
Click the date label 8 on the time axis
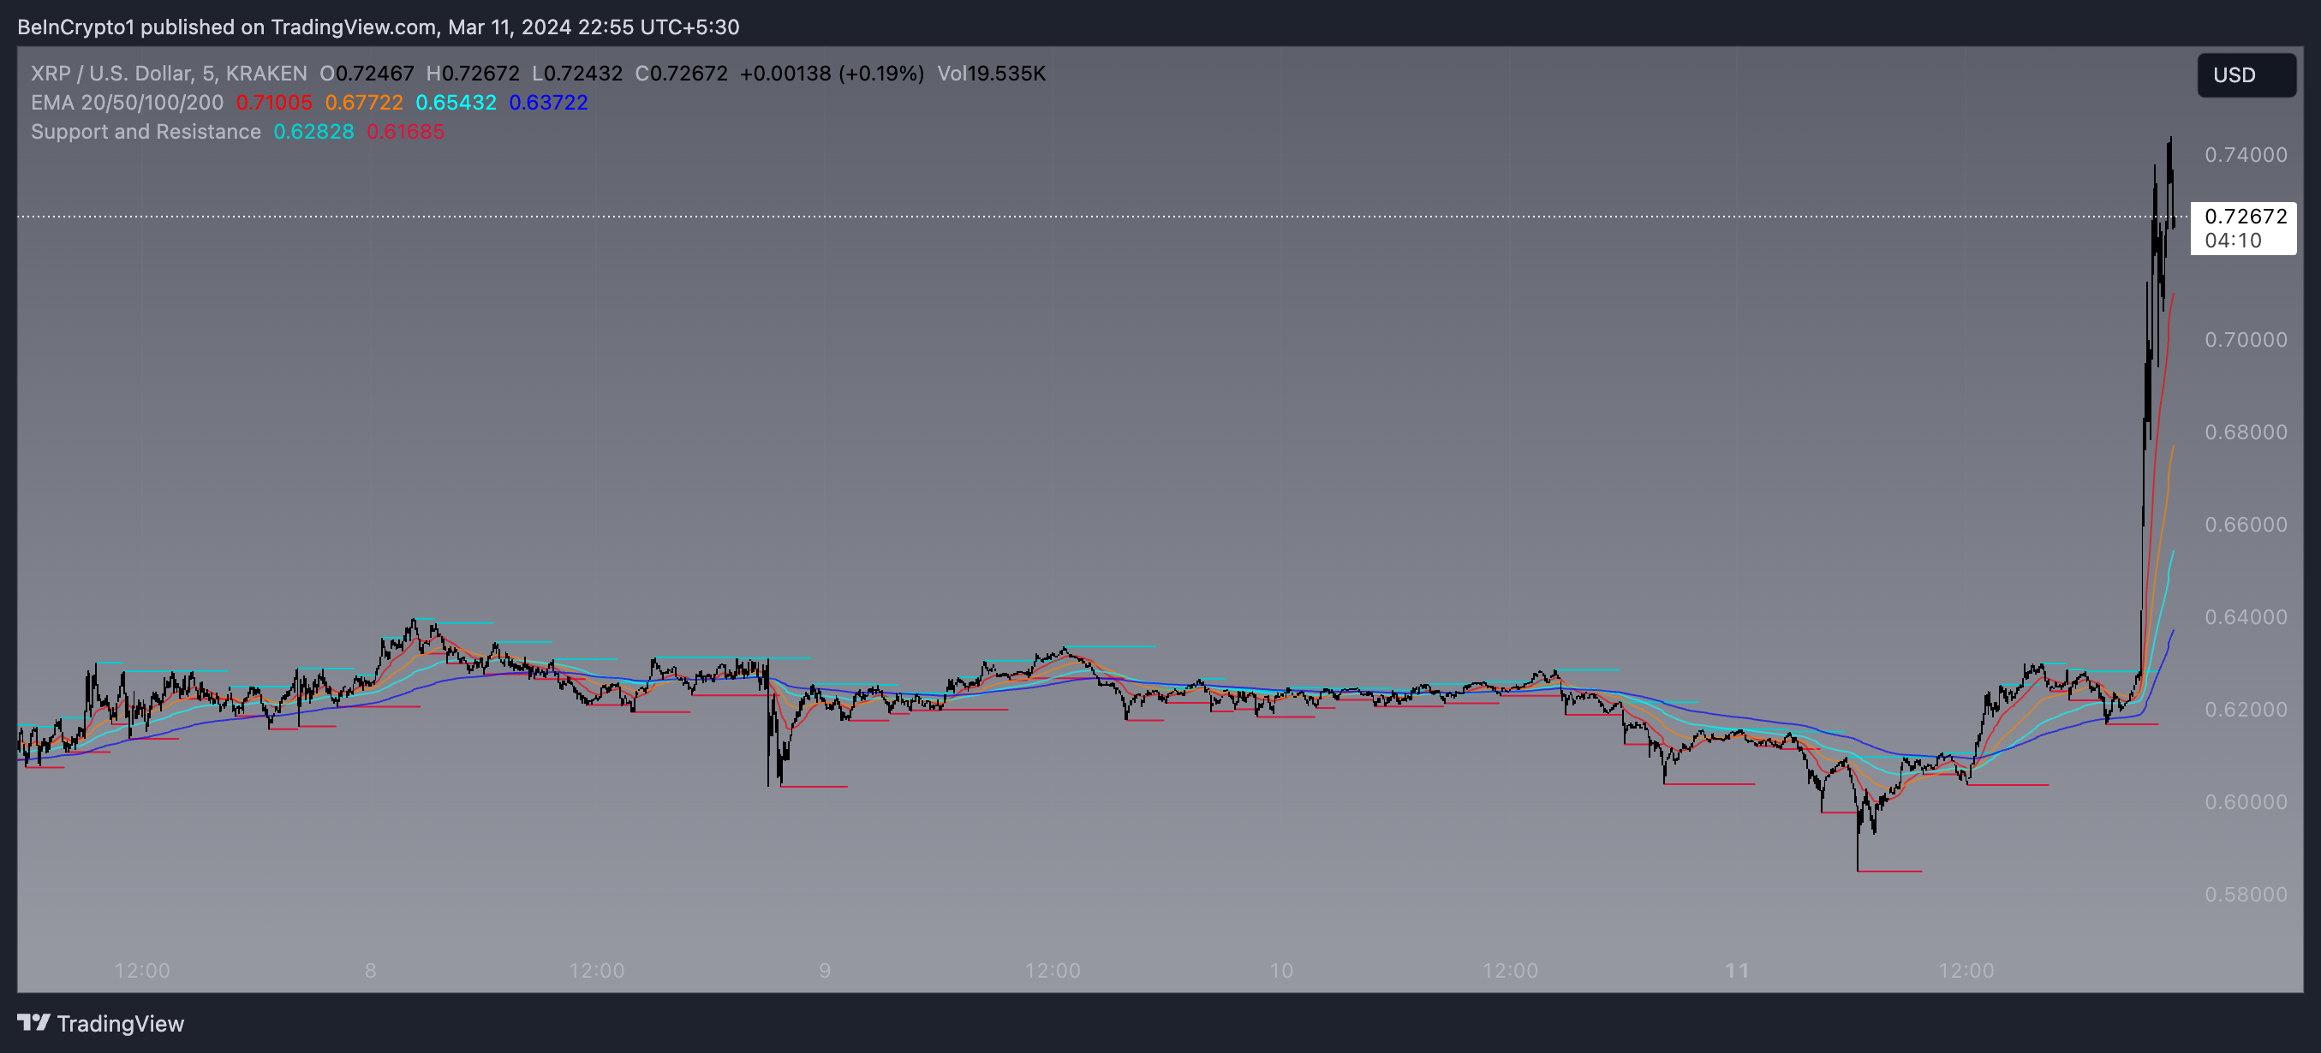point(370,970)
